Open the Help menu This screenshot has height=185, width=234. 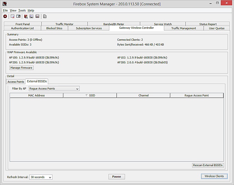click(31, 10)
